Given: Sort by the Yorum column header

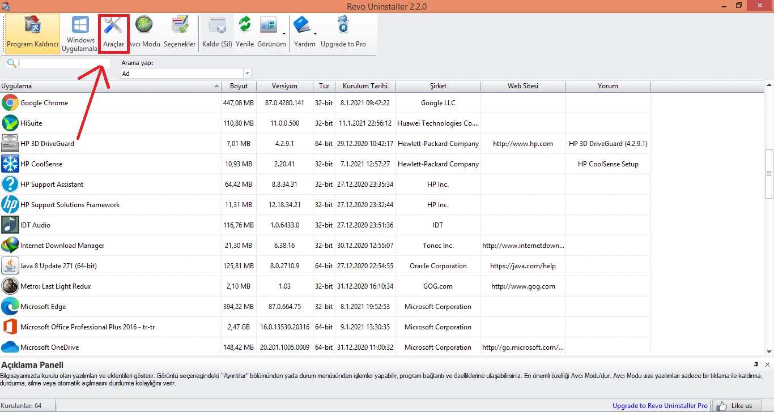Looking at the screenshot, I should tap(608, 86).
